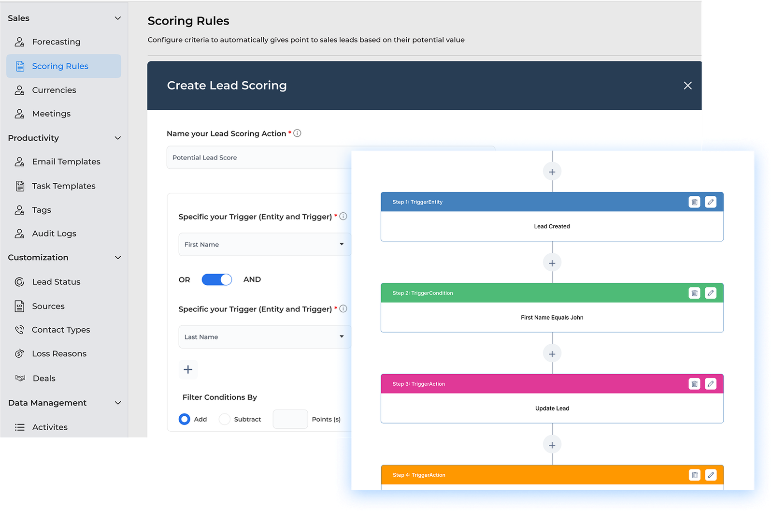Select the Audit Logs icon
773x512 pixels.
[x=19, y=234]
